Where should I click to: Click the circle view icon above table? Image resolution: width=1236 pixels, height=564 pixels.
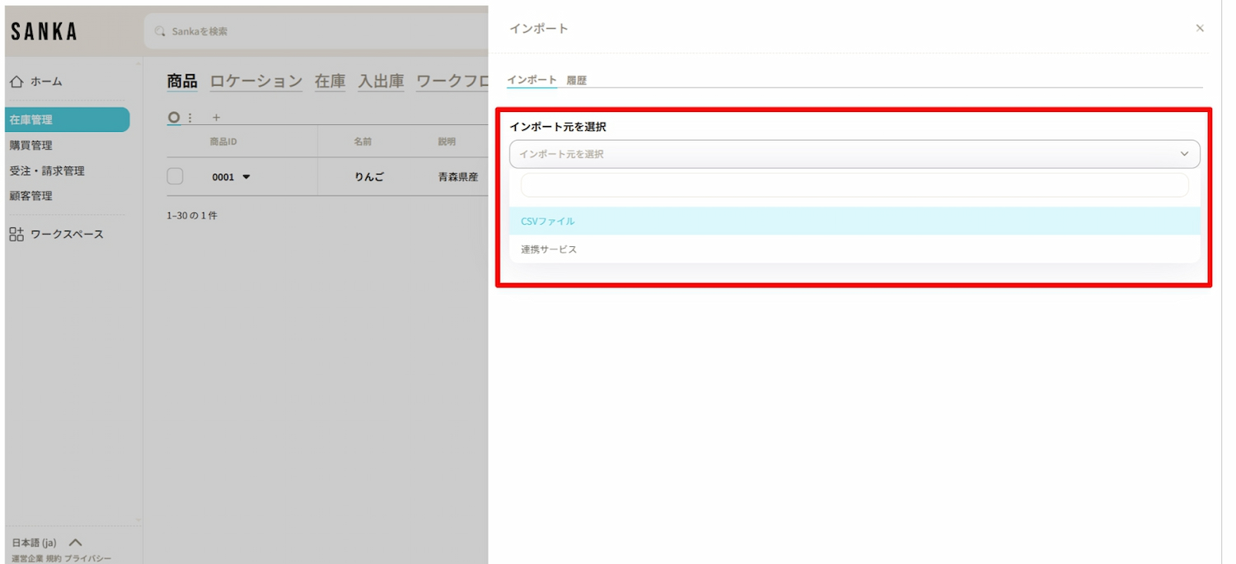174,118
